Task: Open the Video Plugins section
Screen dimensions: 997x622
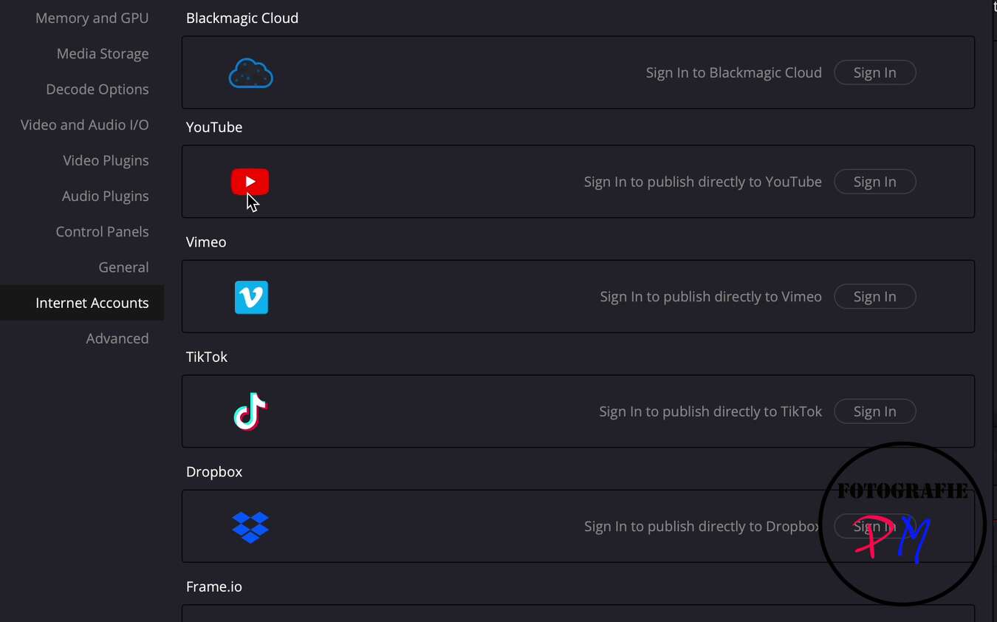Action: 106,160
